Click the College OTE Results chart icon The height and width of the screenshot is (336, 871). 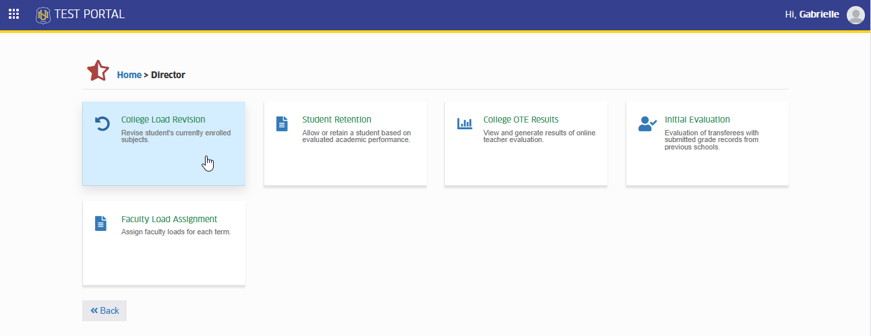(x=464, y=124)
